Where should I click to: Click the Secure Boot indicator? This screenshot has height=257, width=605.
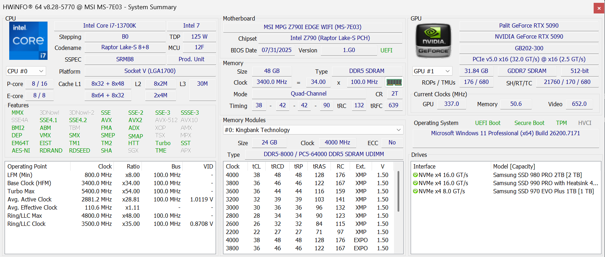tap(529, 123)
